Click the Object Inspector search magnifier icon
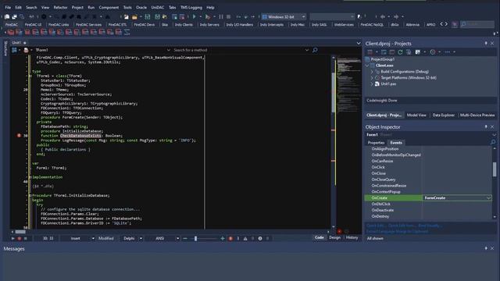Viewport: 500px width, 281px height. coord(493,142)
